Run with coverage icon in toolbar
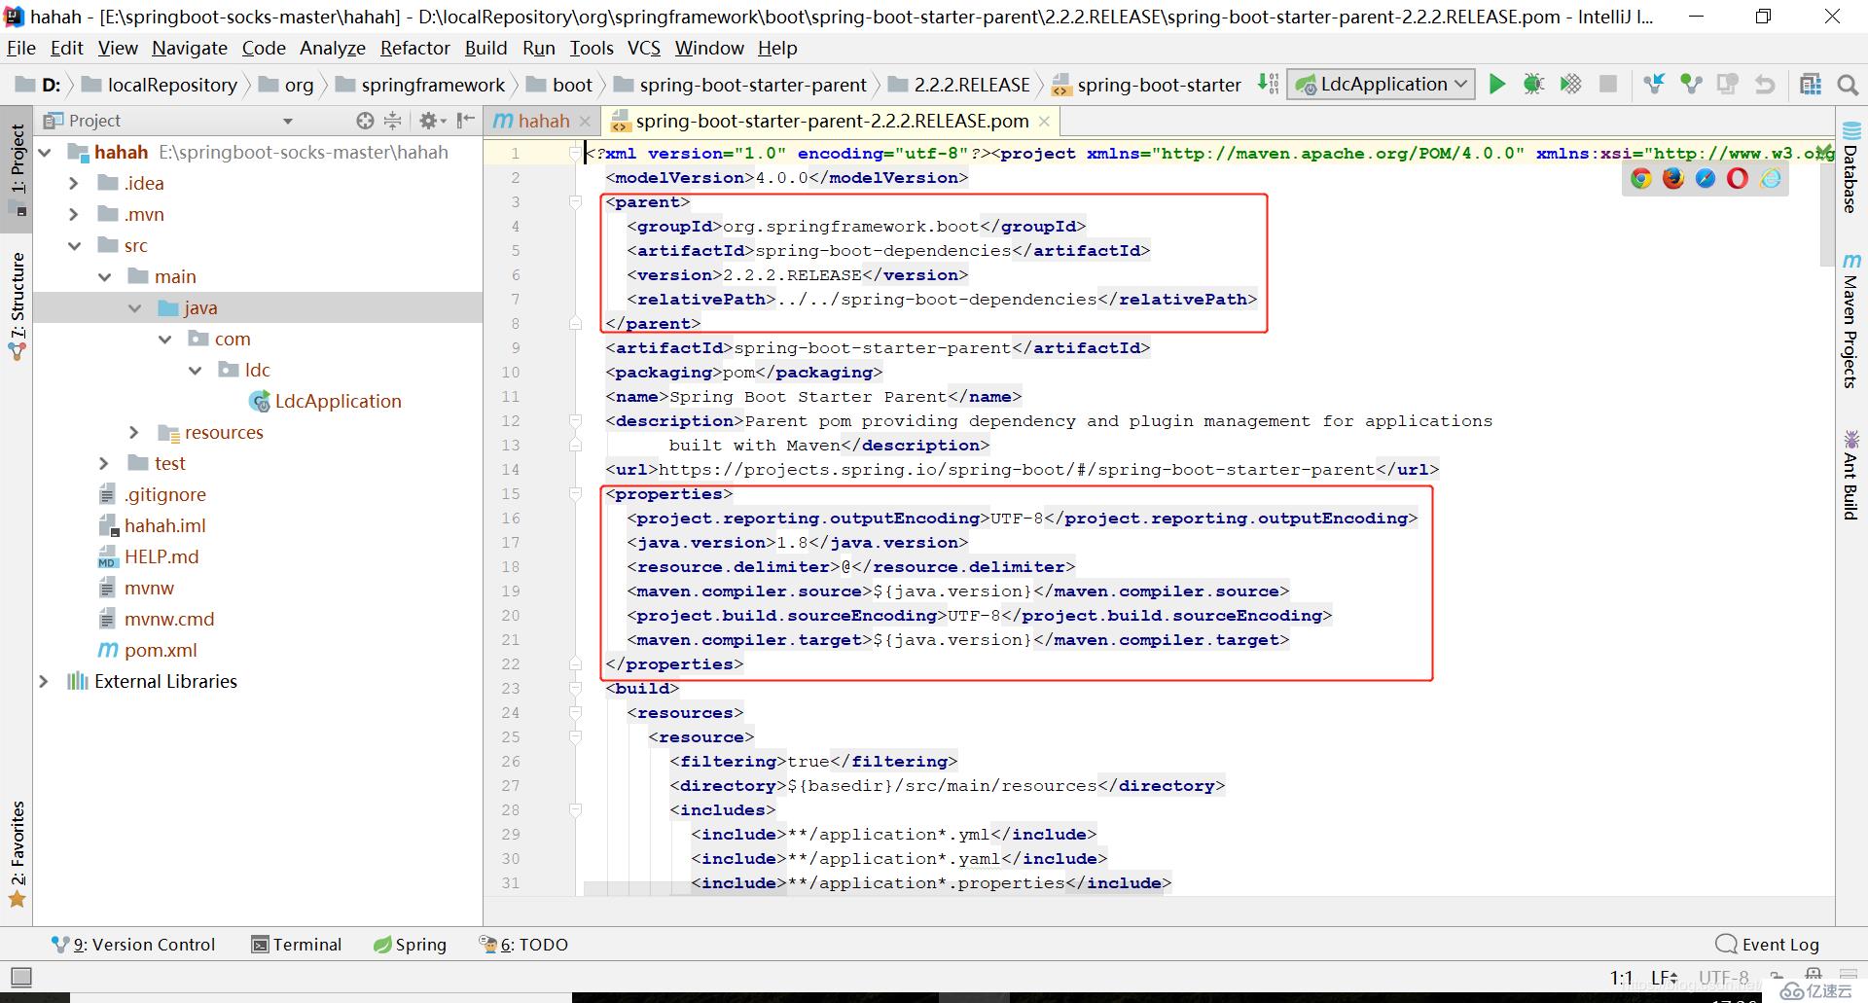The image size is (1868, 1003). coord(1570,85)
